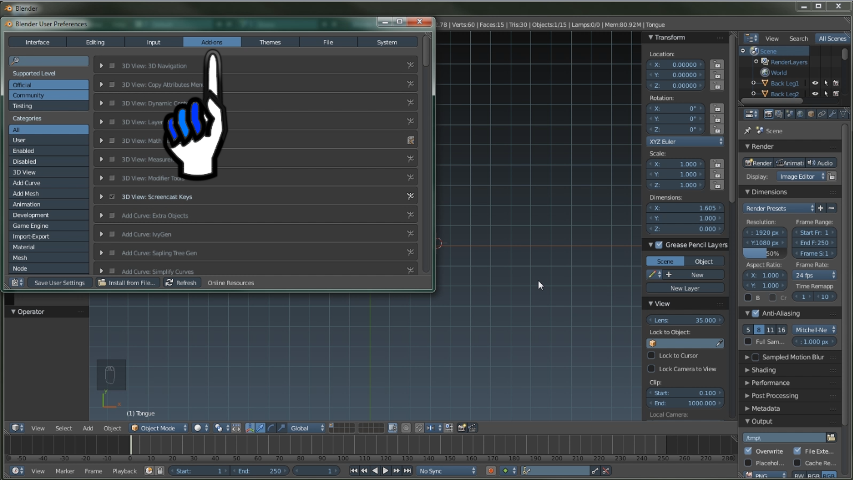This screenshot has height=480, width=853.
Task: Adjust resolution percentage 50% slider
Action: pos(766,253)
